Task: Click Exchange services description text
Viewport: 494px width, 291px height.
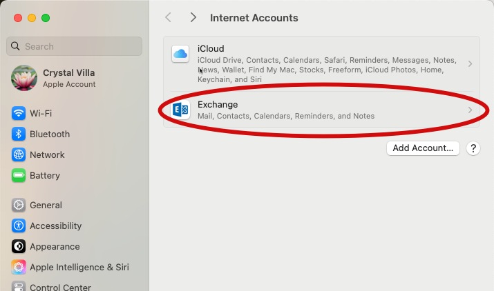Action: (286, 116)
